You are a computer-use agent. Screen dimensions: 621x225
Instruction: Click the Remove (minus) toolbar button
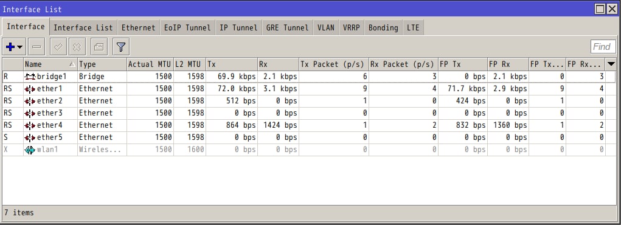point(36,47)
